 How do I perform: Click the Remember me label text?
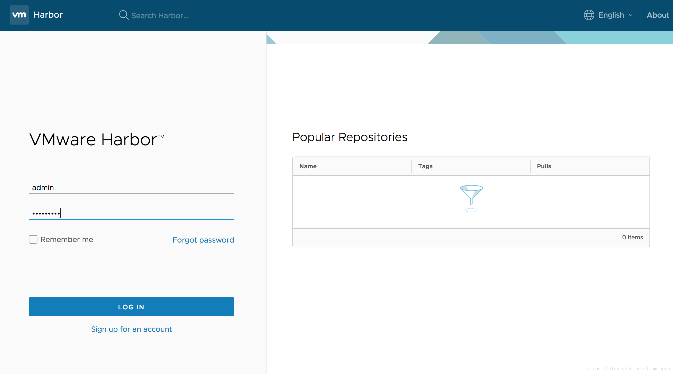coord(67,239)
